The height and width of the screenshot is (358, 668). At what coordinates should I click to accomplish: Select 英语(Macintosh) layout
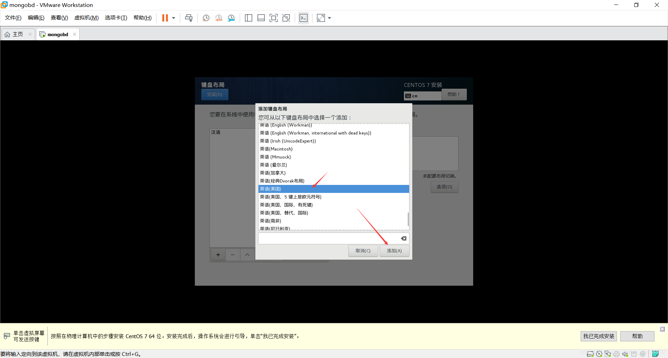tap(334, 149)
